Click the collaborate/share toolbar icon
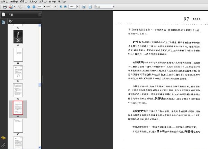 11,7
